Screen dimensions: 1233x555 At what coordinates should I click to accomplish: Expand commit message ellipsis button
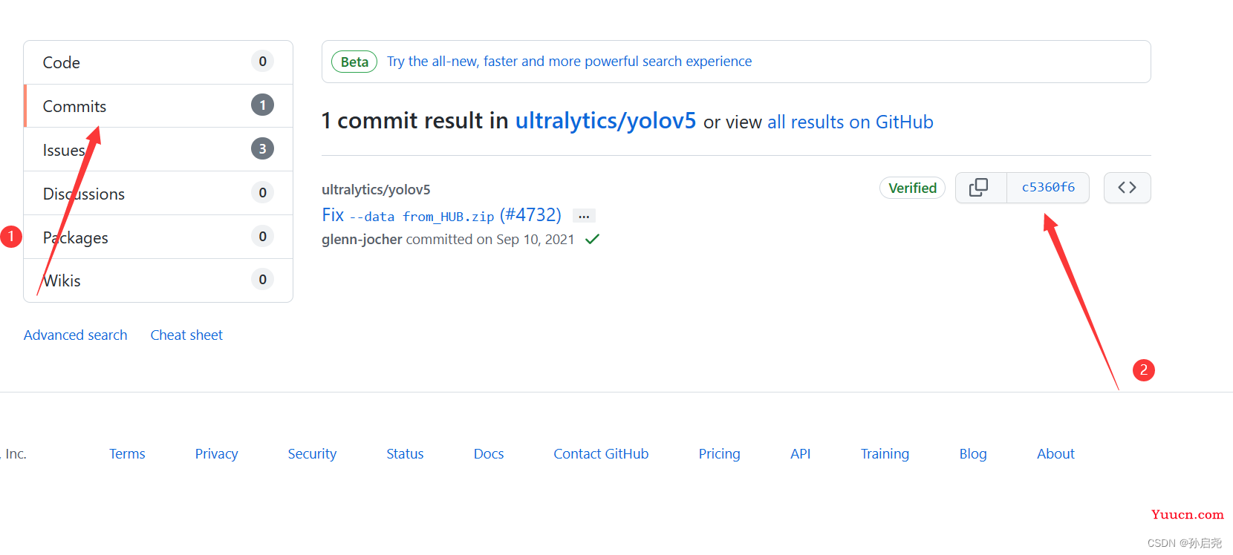tap(584, 217)
